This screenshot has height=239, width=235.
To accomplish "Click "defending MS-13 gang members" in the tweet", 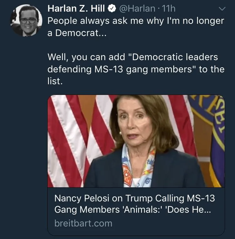I will [122, 69].
